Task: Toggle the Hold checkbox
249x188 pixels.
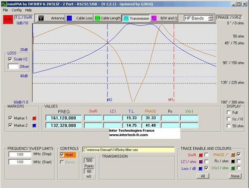Action: pyautogui.click(x=62, y=155)
